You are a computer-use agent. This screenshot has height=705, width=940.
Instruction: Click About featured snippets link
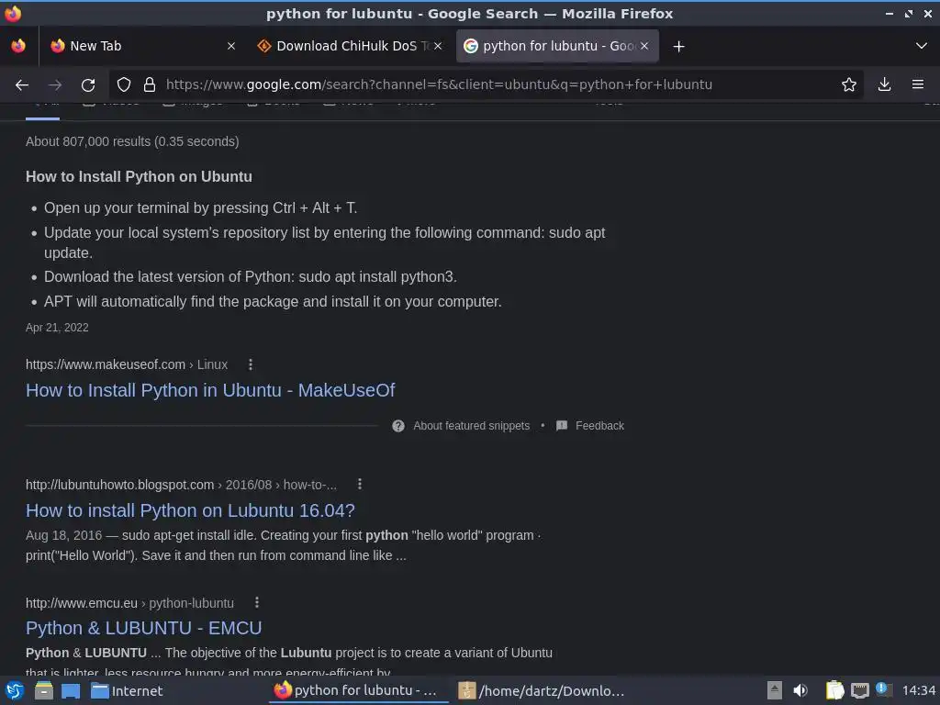[x=471, y=426]
